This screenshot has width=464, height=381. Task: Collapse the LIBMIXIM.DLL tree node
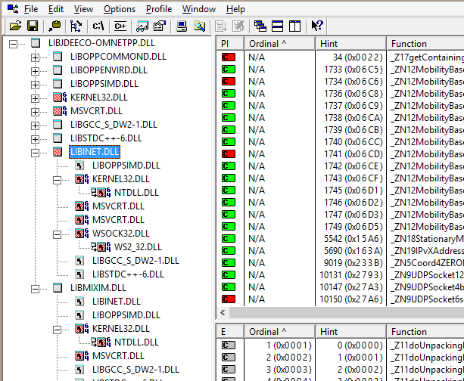tap(35, 289)
